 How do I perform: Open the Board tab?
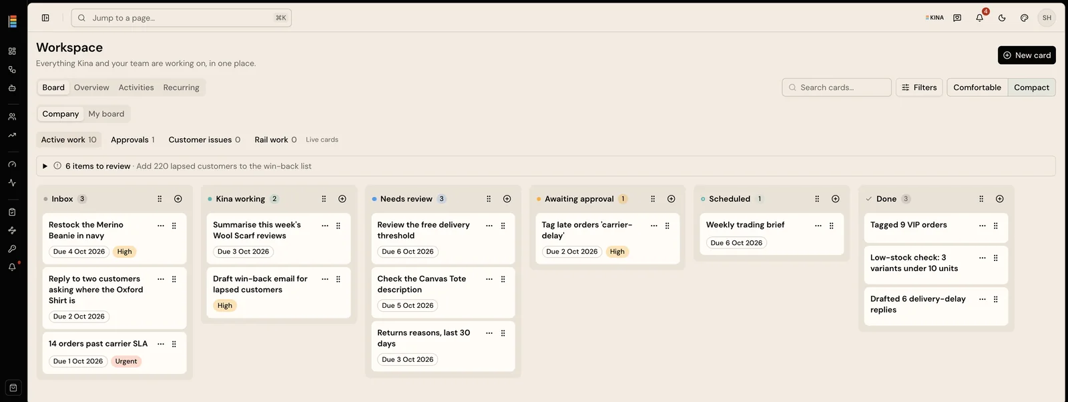coord(53,87)
